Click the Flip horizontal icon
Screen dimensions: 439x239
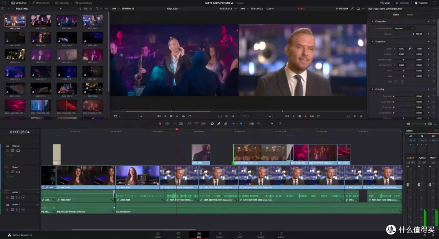tap(396, 82)
